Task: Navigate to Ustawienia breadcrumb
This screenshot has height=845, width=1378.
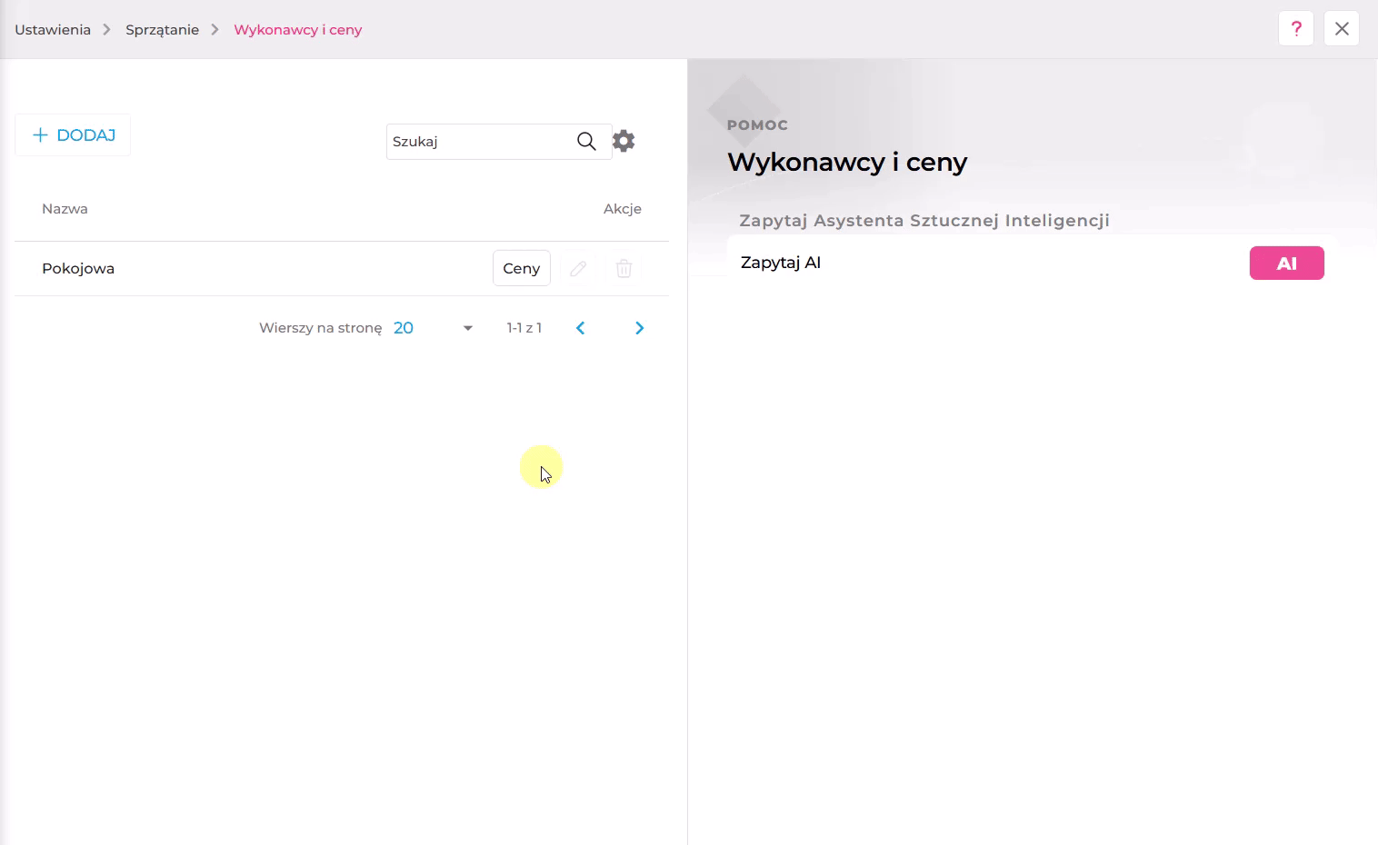Action: pyautogui.click(x=53, y=30)
